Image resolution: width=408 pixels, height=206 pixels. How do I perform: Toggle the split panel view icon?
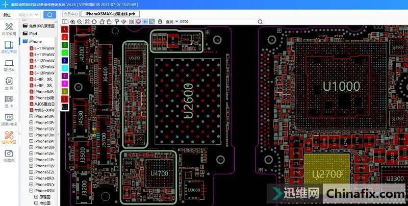65,22
